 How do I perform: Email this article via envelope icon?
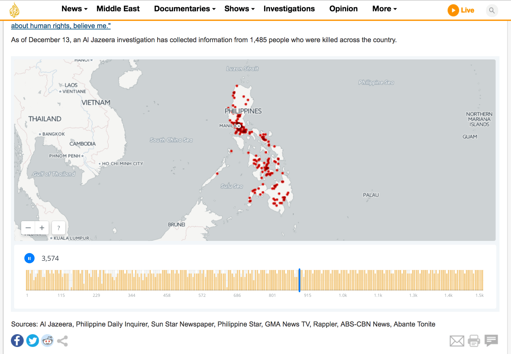click(x=457, y=341)
